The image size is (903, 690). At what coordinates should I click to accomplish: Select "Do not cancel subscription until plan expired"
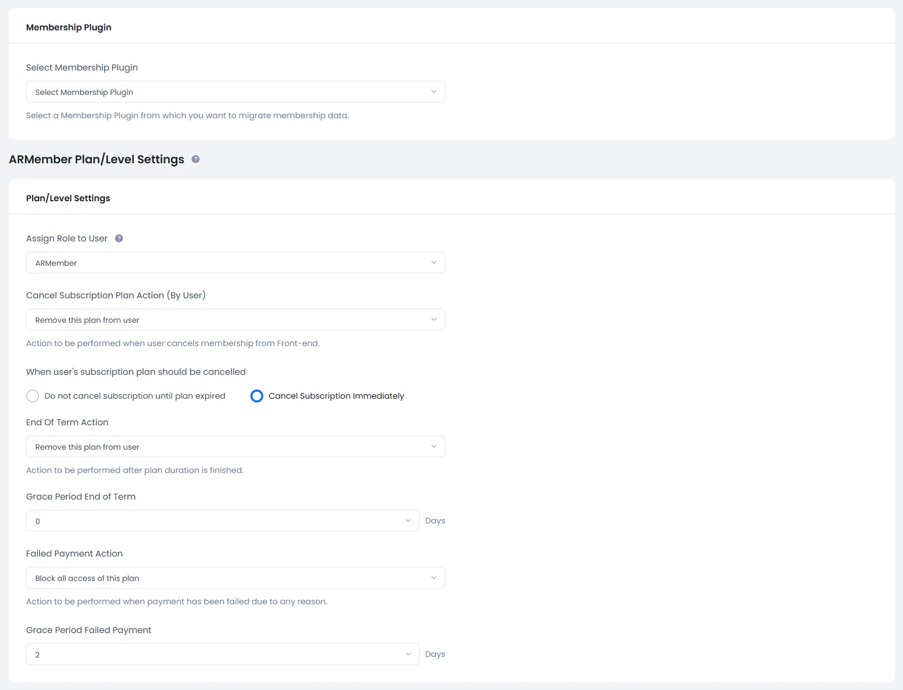click(x=33, y=396)
